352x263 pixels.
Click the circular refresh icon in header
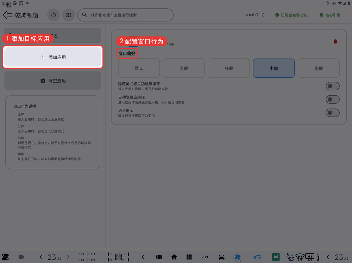[x=54, y=15]
